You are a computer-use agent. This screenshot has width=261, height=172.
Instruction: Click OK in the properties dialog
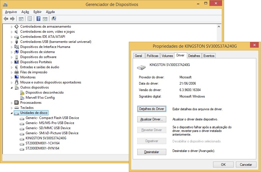[x=223, y=165]
